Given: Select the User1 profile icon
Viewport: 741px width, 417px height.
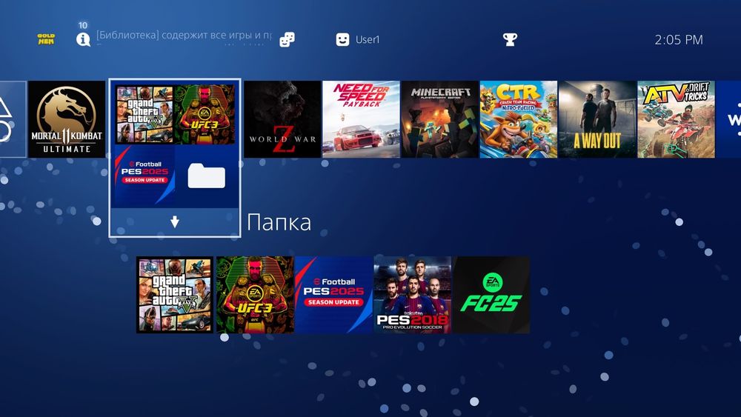Looking at the screenshot, I should pyautogui.click(x=342, y=40).
